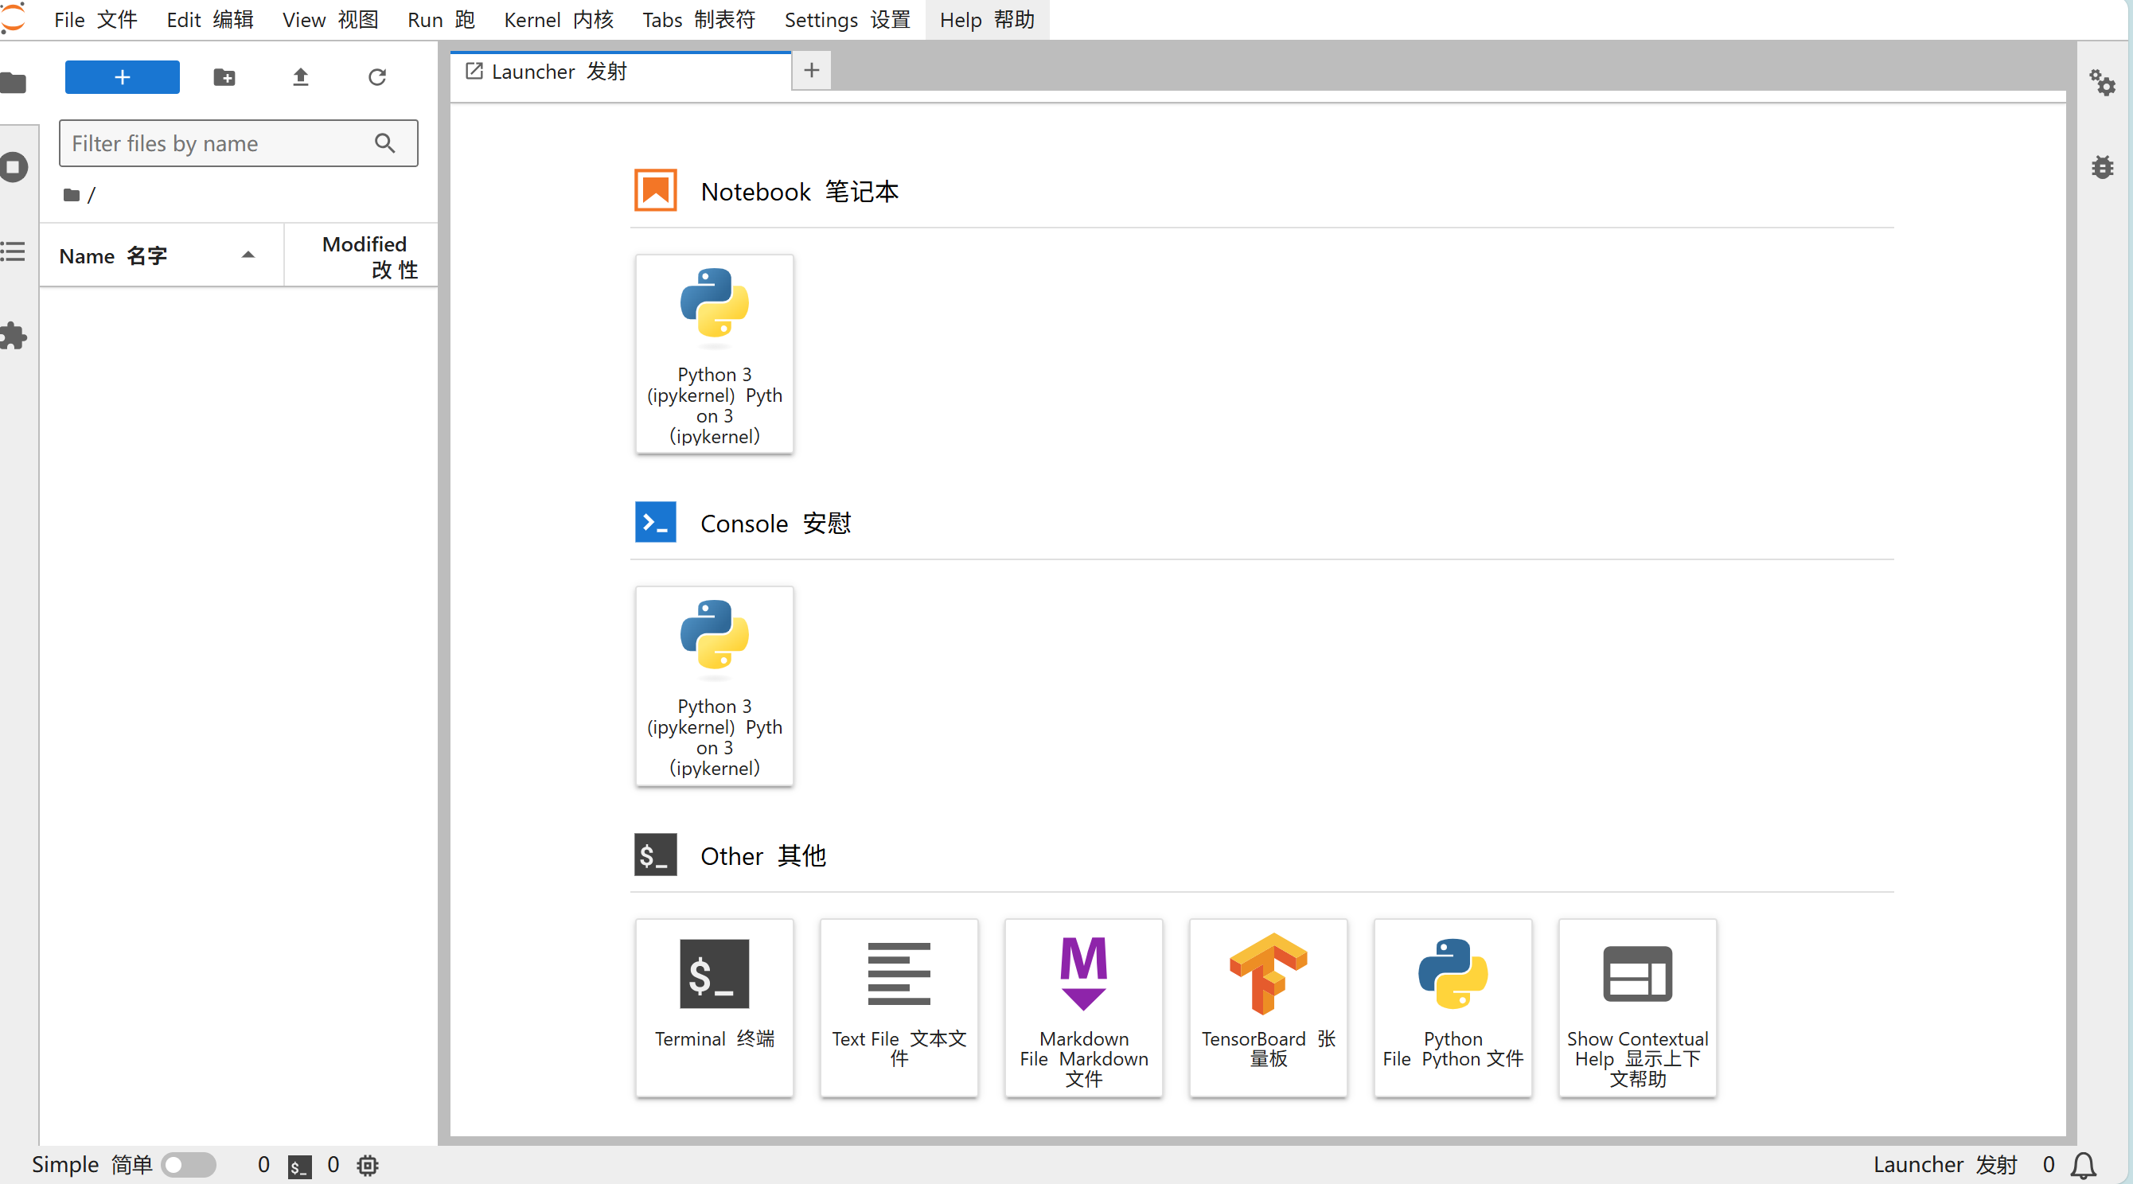Open the Property Inspector gears icon
This screenshot has width=2133, height=1184.
(x=2101, y=83)
